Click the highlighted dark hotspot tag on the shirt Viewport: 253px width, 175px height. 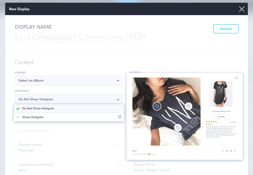point(157,106)
